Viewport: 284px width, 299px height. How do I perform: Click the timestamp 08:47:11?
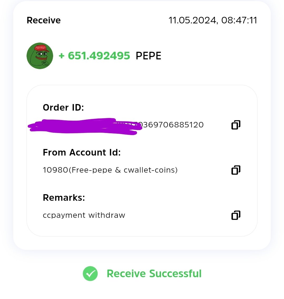click(239, 20)
